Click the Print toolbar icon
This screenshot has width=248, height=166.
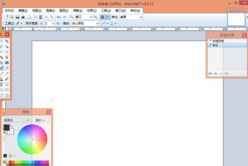pos(23,17)
